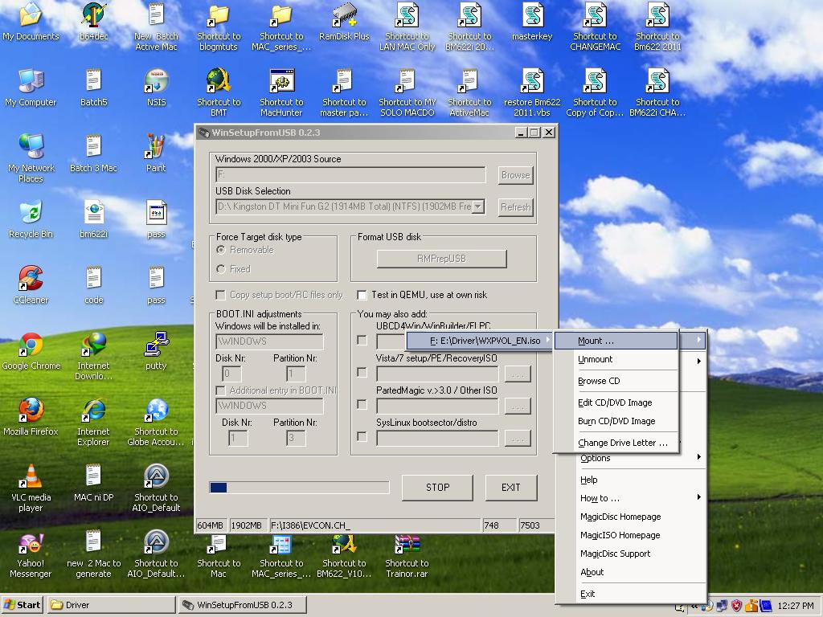Open MagicISO Homepage menu entry
This screenshot has width=823, height=617.
(631, 535)
